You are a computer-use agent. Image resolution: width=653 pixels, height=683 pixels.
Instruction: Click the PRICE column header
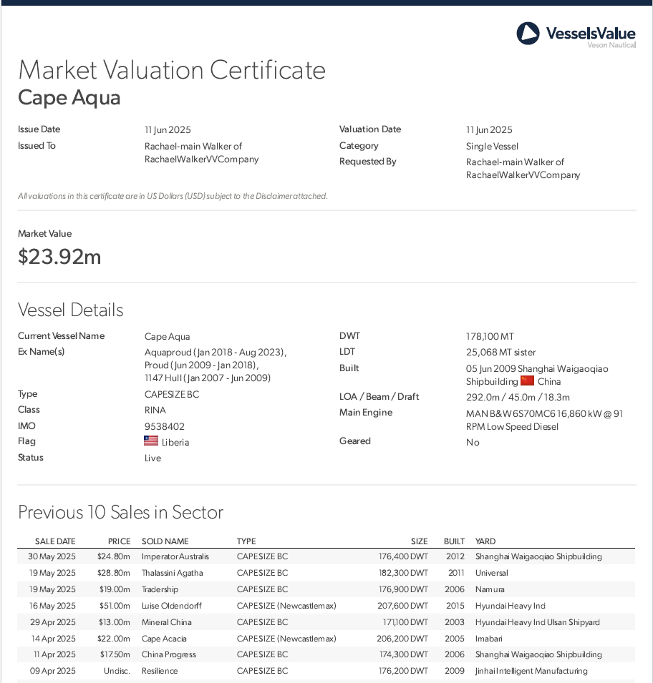coord(119,541)
